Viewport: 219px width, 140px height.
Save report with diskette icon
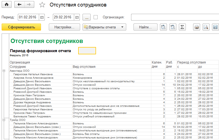(215, 27)
